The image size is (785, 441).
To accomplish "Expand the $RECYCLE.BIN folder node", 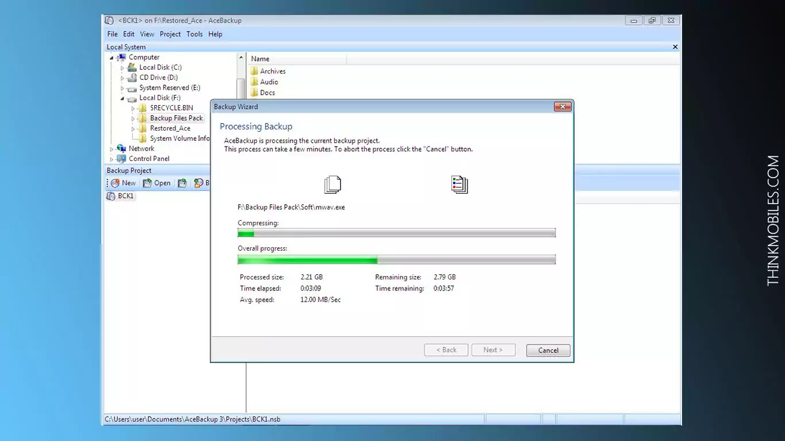I will click(133, 108).
